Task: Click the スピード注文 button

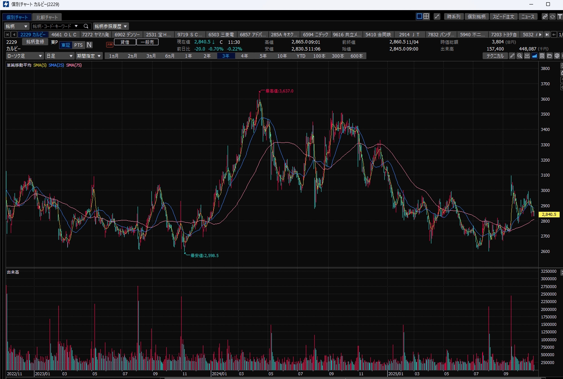Action: 503,16
